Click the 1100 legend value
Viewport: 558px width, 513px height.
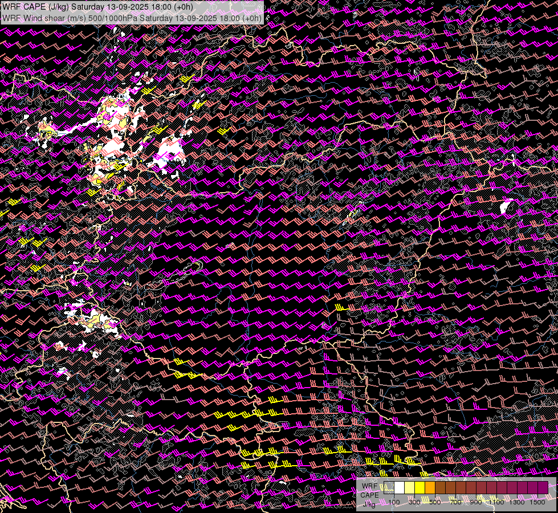496,502
